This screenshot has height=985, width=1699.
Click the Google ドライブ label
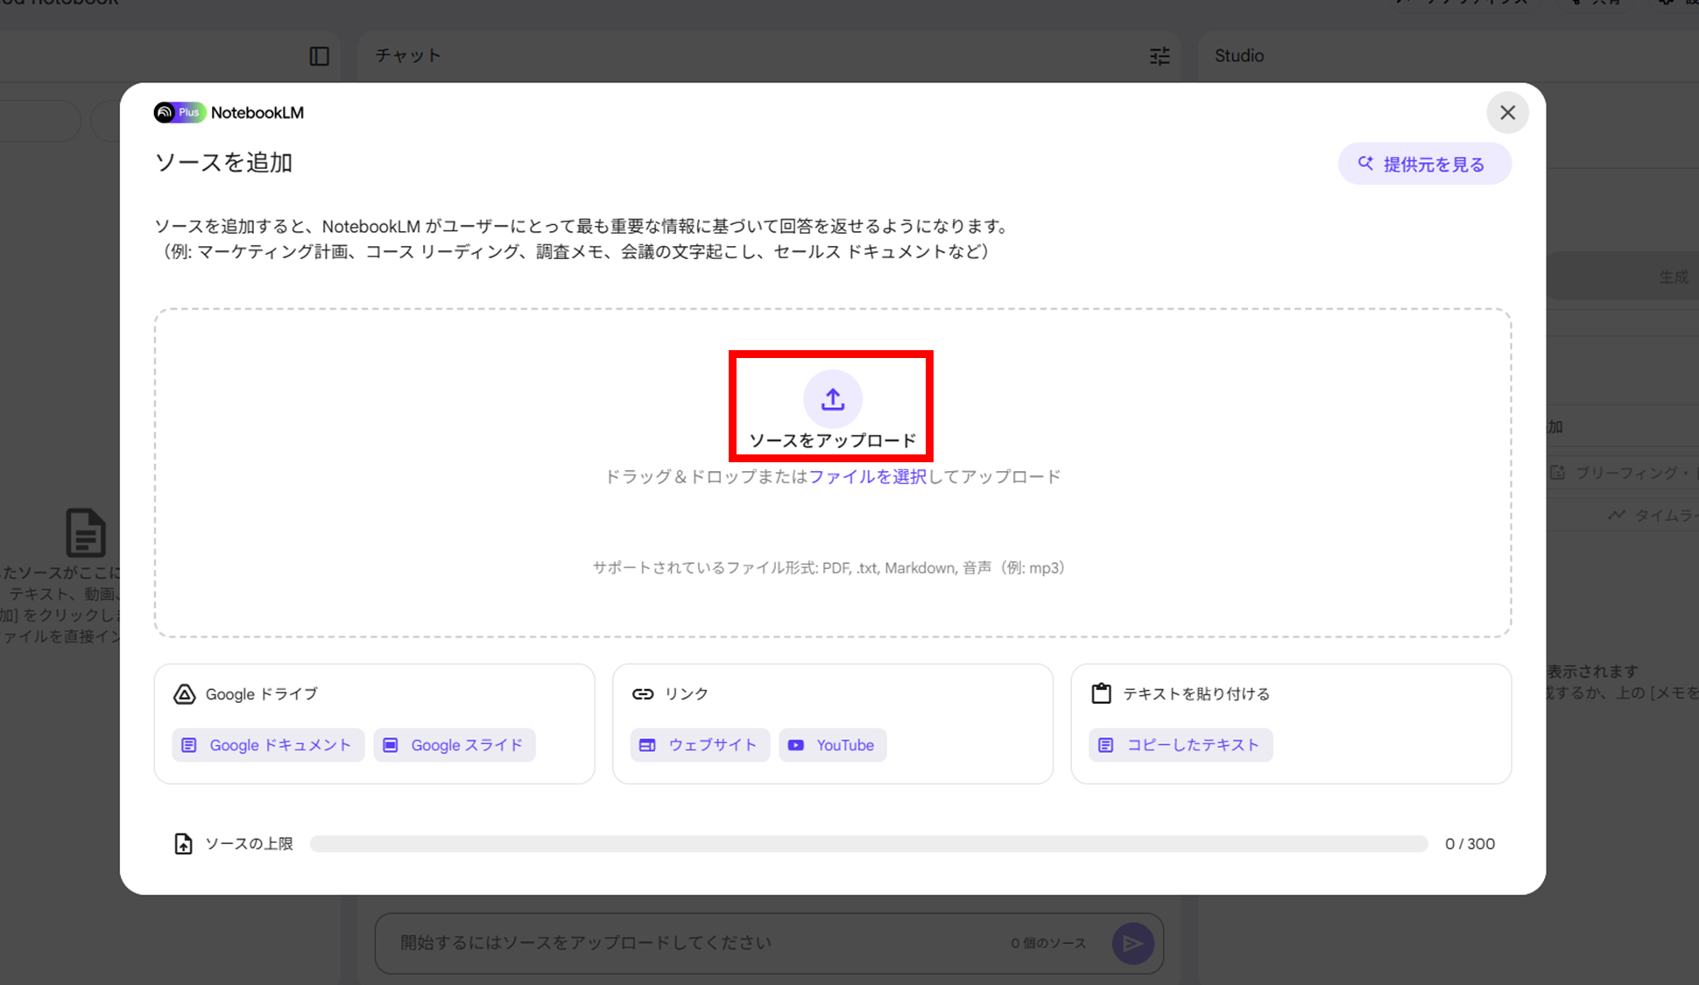262,694
